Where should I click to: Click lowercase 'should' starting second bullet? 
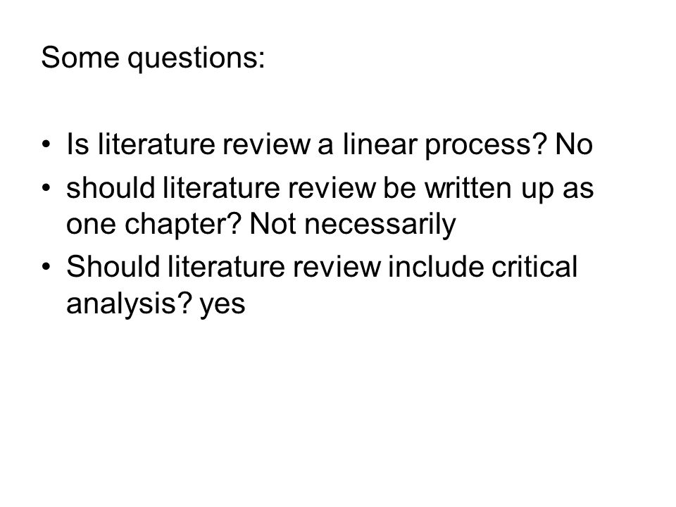(111, 188)
